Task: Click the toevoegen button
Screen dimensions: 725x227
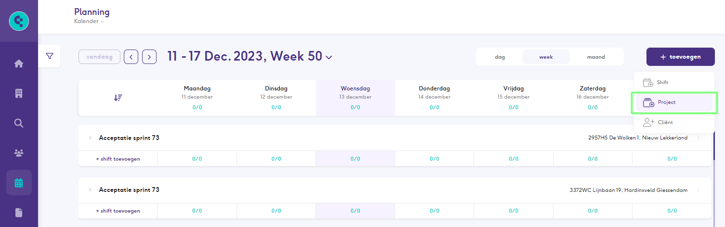Action: coord(680,57)
